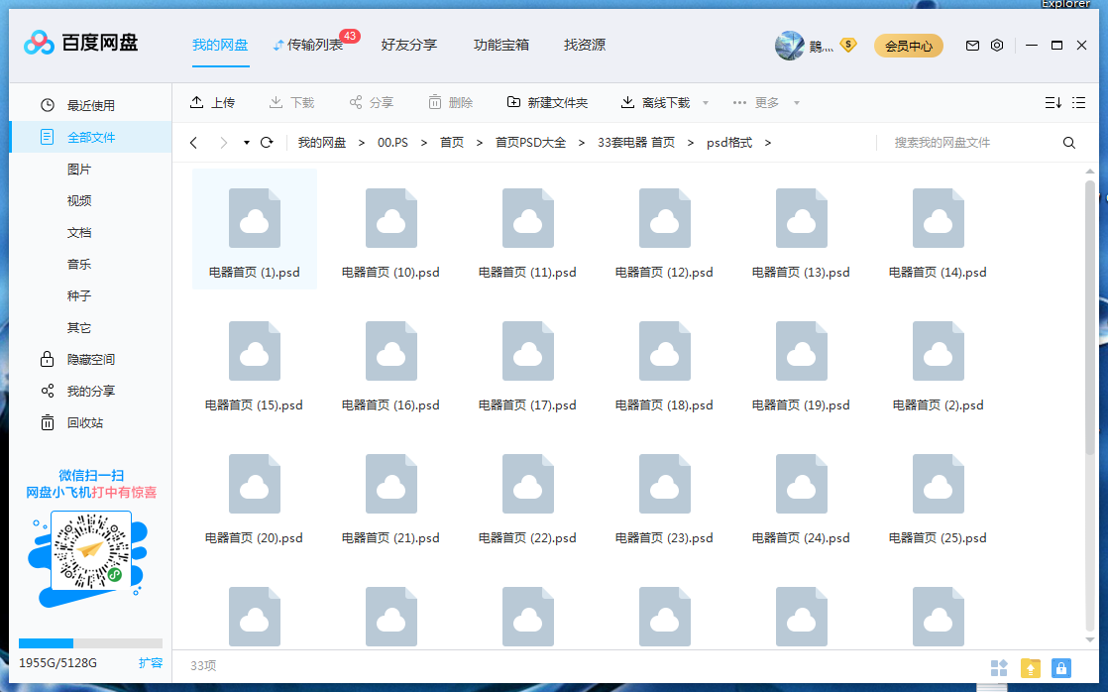Go back with the left arrow
1108x692 pixels.
pos(193,143)
